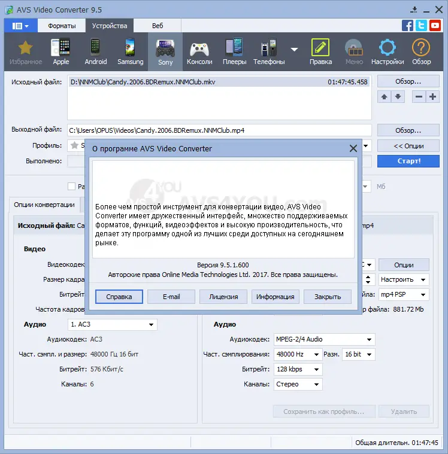The height and width of the screenshot is (454, 448).
Task: Toggle the profile favorite star
Action: [74, 145]
